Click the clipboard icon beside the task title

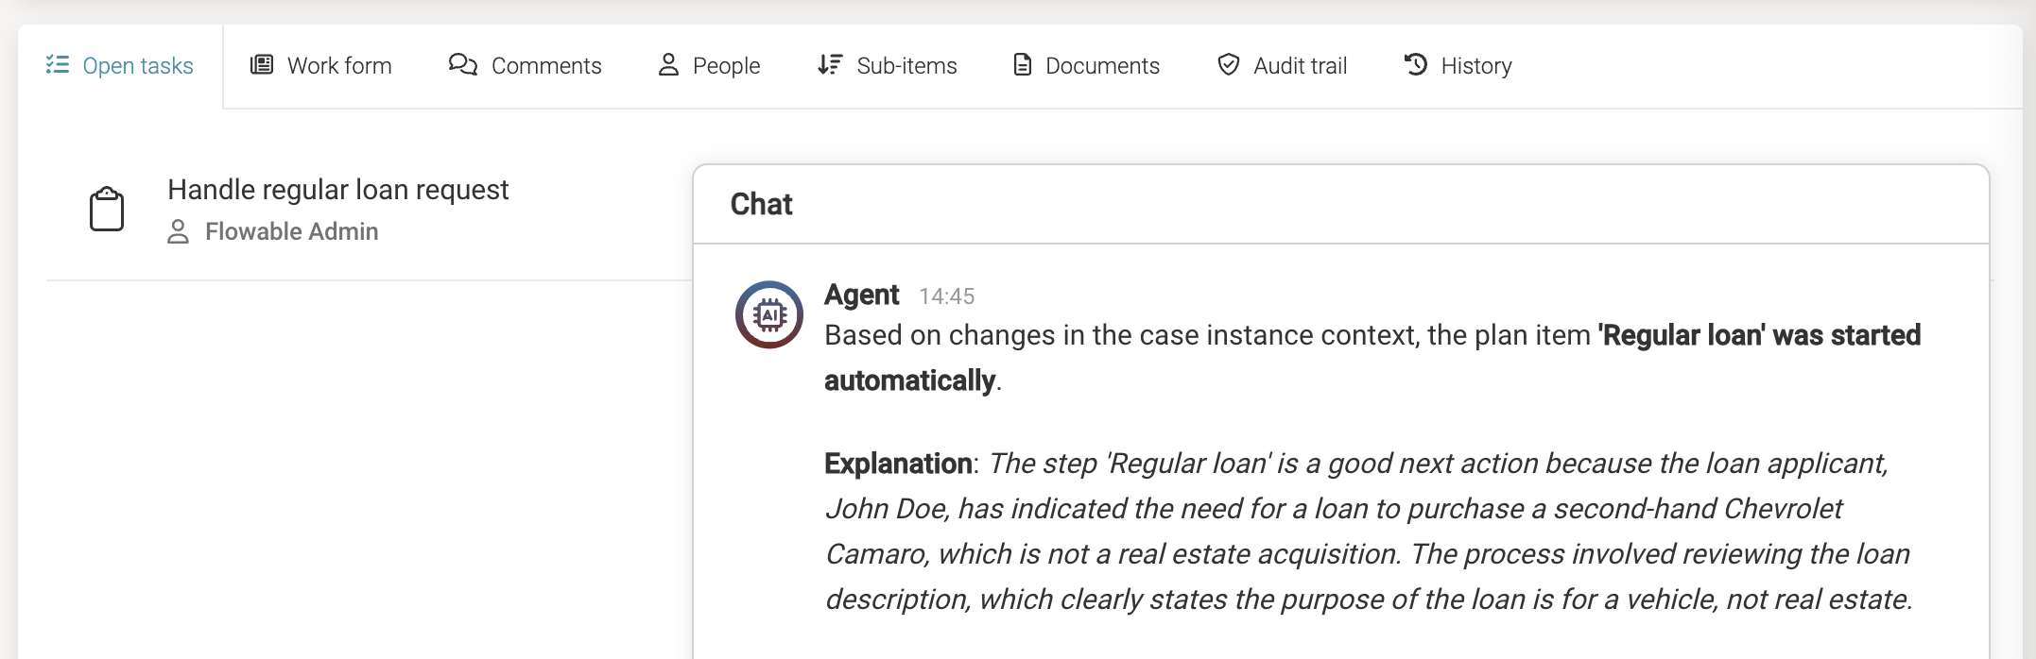tap(108, 209)
